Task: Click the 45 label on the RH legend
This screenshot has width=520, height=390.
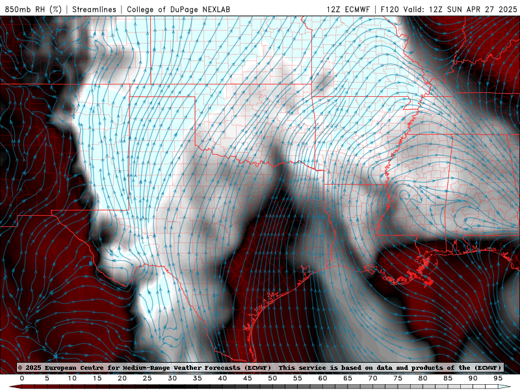Action: (x=248, y=378)
